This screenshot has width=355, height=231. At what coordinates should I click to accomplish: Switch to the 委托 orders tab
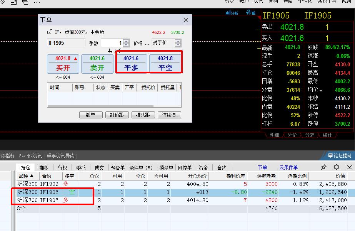81,168
